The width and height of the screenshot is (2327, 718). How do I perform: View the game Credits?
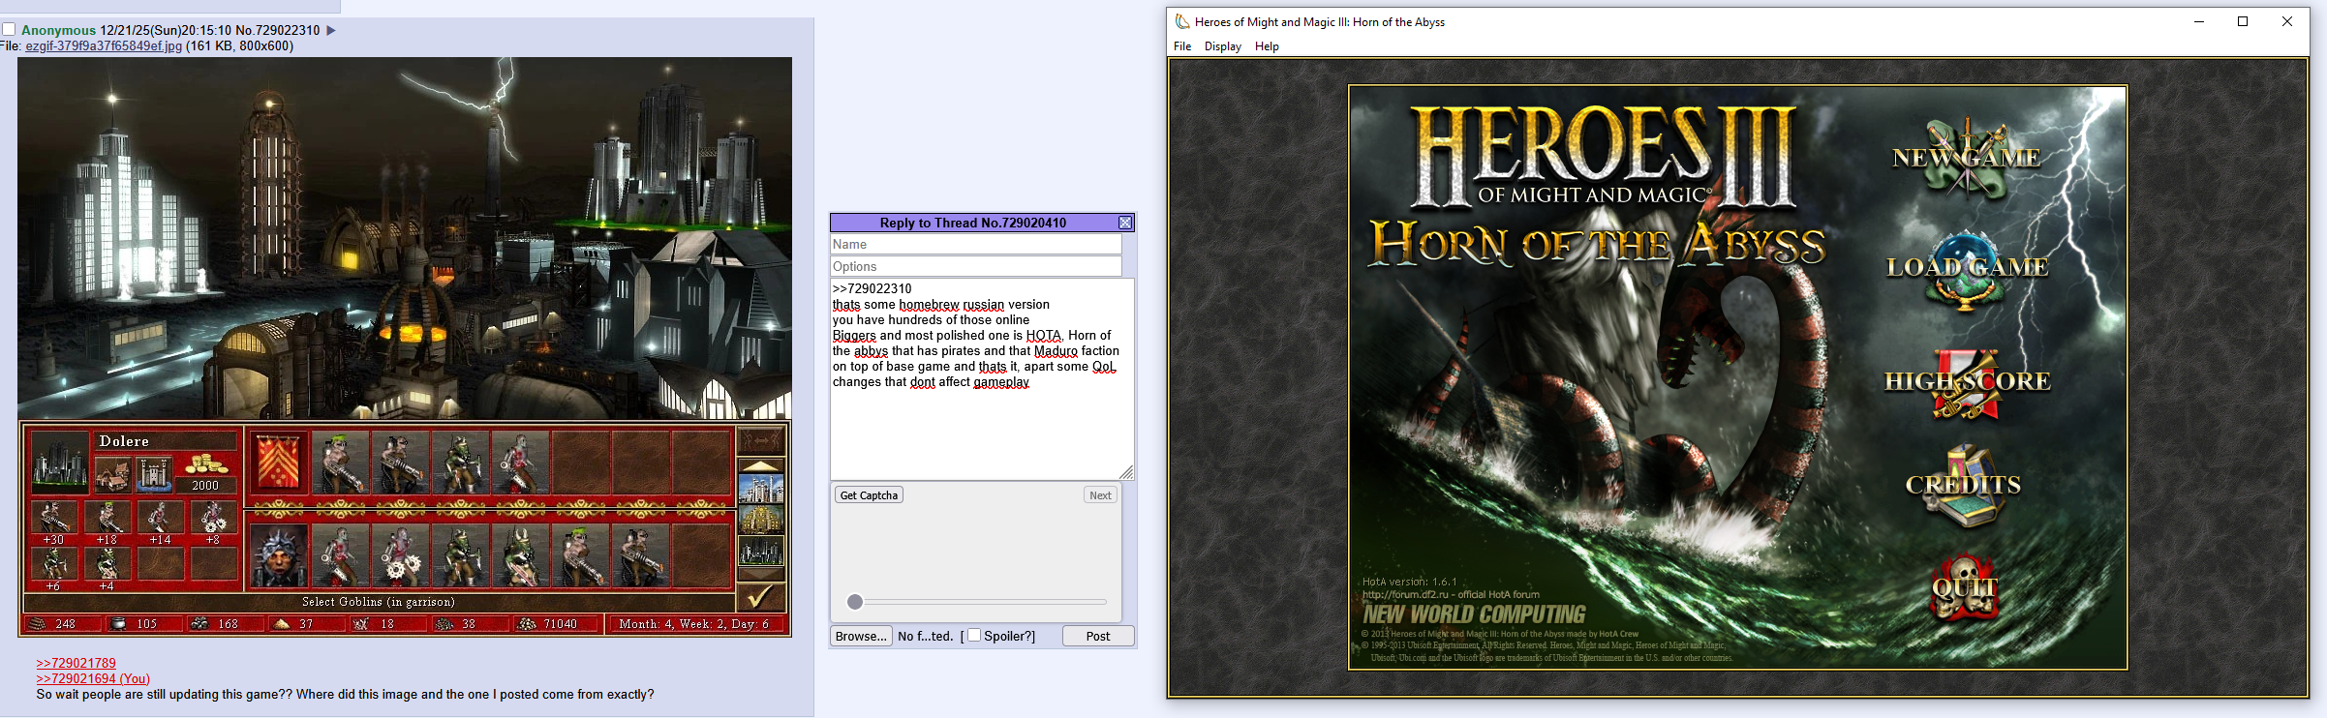(1964, 486)
